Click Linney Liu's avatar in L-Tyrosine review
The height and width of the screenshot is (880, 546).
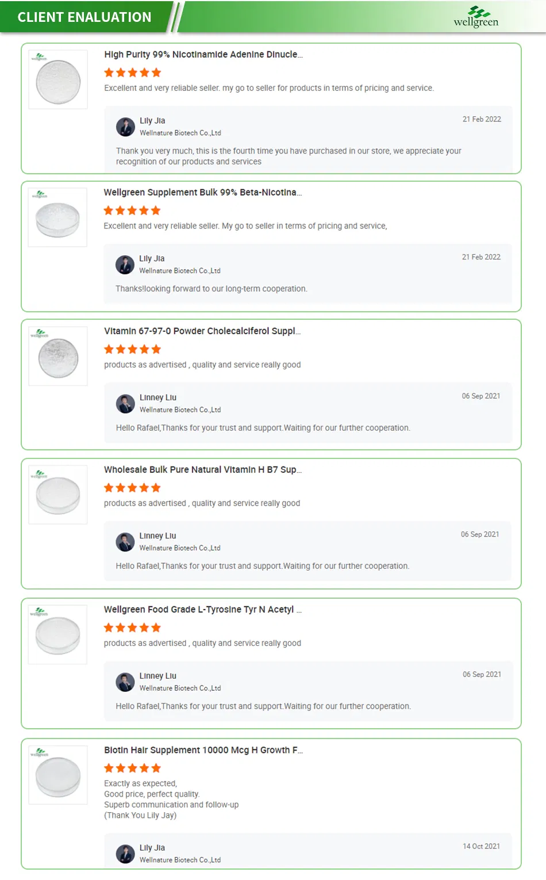point(125,682)
